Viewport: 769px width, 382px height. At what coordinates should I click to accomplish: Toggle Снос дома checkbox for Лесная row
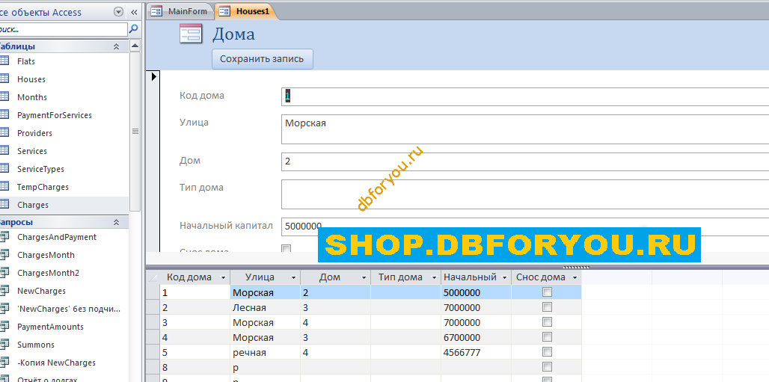(x=547, y=307)
